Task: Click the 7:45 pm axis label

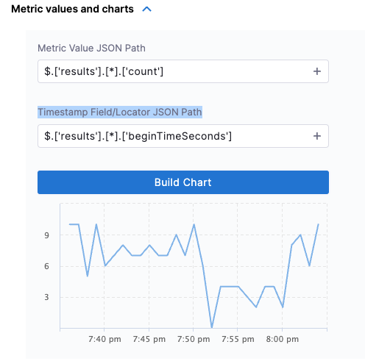Action: 149,339
